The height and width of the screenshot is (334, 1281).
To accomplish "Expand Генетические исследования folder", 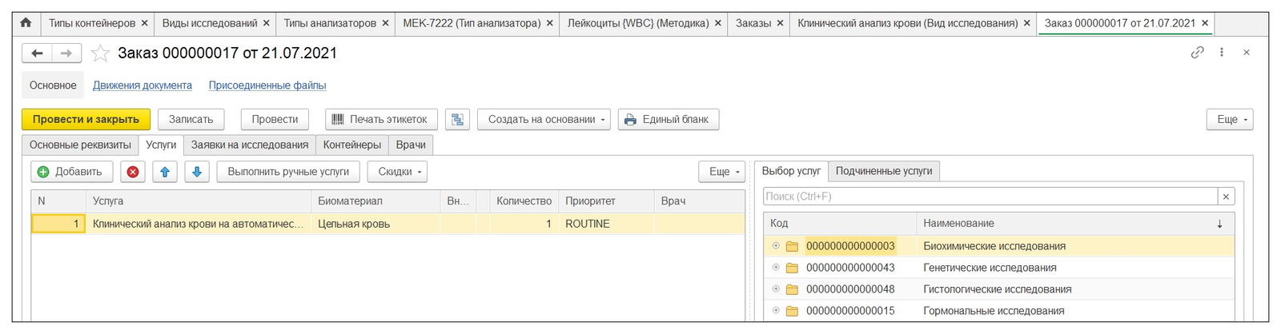I will pos(776,268).
